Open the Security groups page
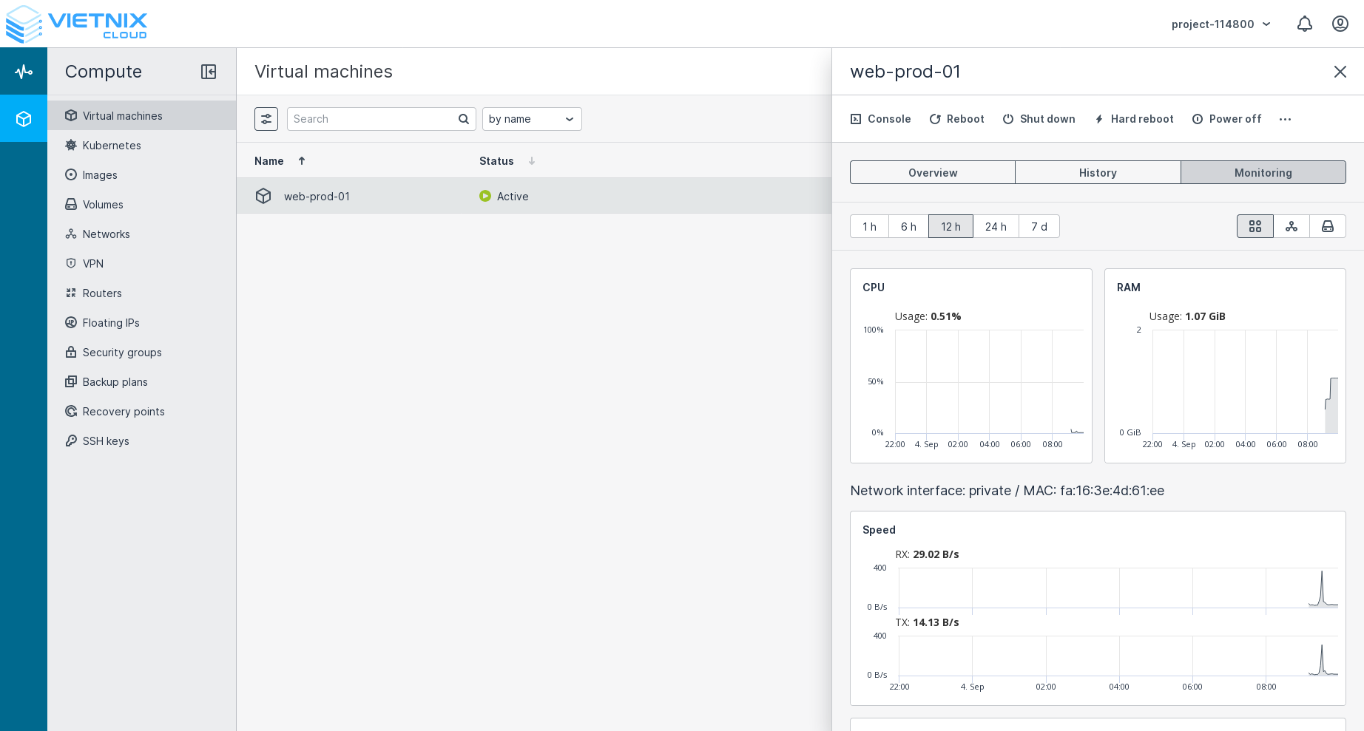The width and height of the screenshot is (1364, 731). (x=122, y=353)
